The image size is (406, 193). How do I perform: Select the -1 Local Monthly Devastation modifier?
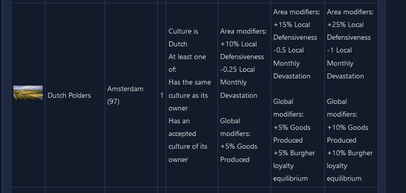click(345, 63)
